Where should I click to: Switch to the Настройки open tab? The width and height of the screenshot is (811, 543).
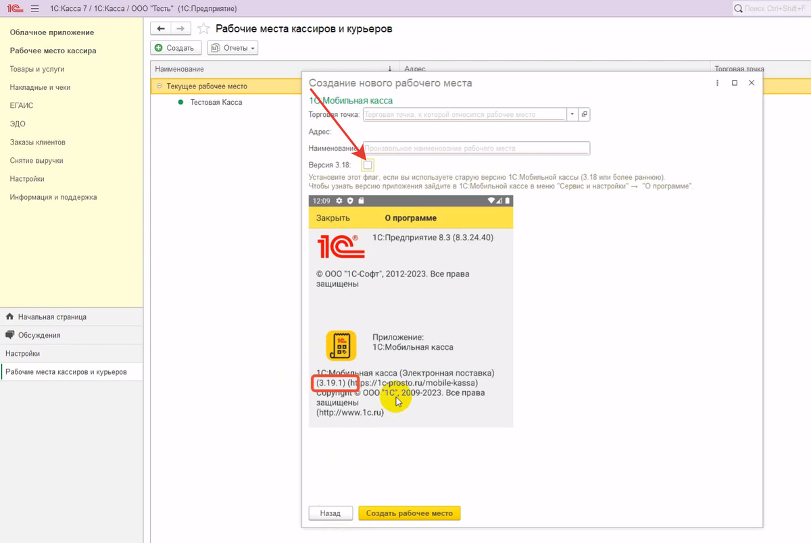tap(71, 353)
